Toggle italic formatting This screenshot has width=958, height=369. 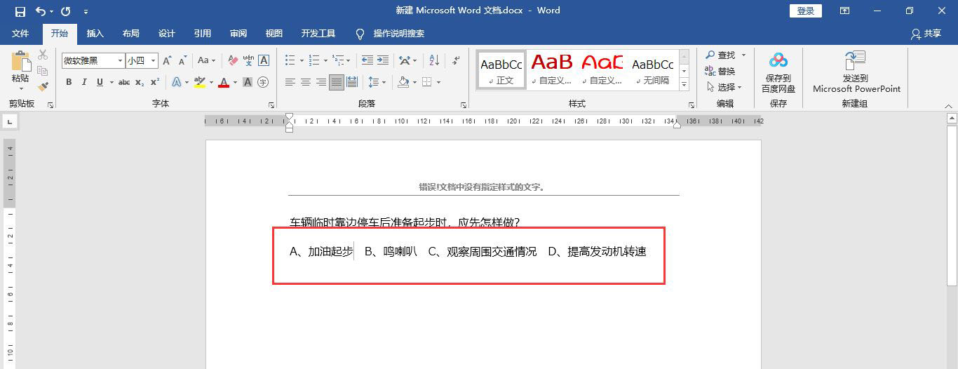[84, 83]
